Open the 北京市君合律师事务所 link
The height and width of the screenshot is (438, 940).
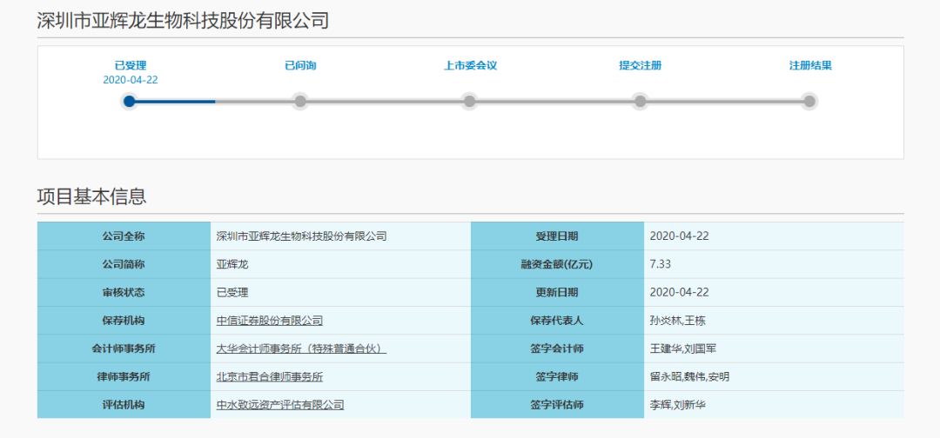tap(270, 377)
